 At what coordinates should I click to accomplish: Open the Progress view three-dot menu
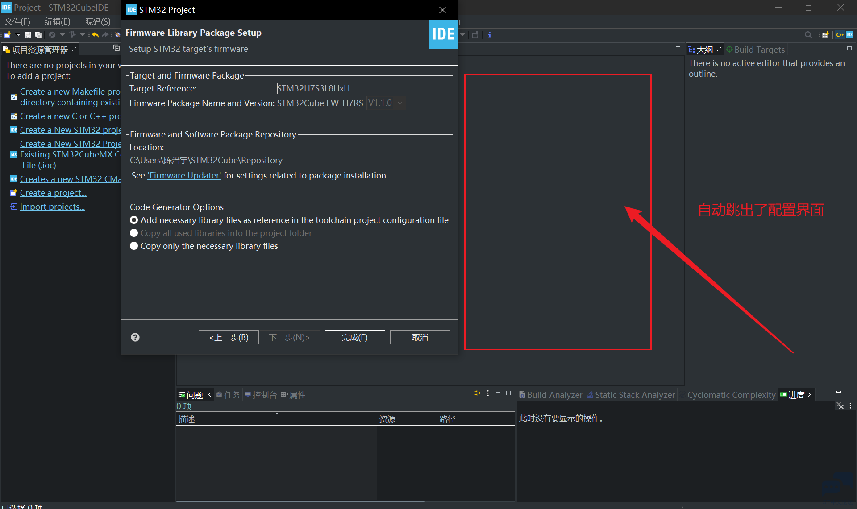click(850, 406)
